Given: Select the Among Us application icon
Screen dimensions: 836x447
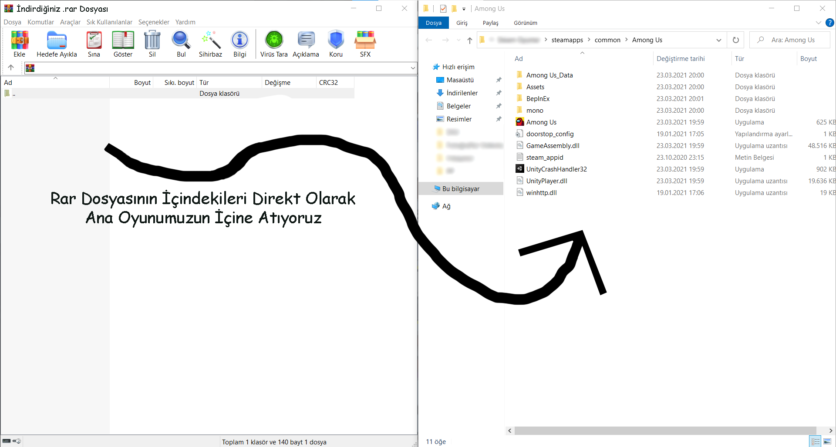Looking at the screenshot, I should [x=520, y=122].
